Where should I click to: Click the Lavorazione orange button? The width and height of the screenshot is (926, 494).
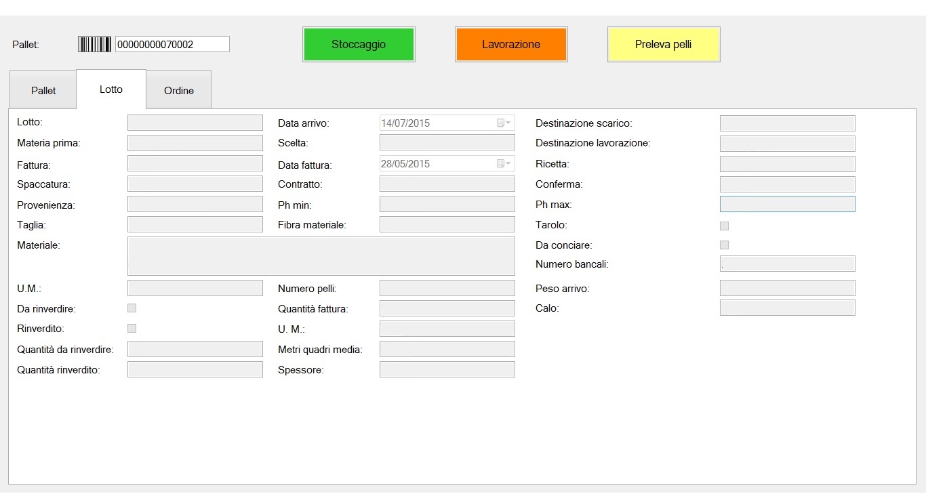click(511, 45)
